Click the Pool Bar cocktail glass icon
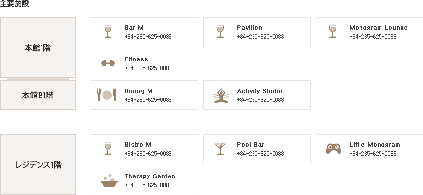Viewport: 423px width, 195px height. 220,149
